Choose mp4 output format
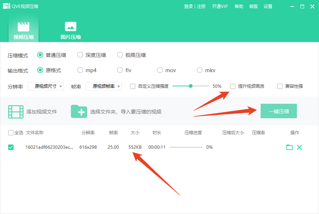Screen dimensions: 319x214 [80, 70]
